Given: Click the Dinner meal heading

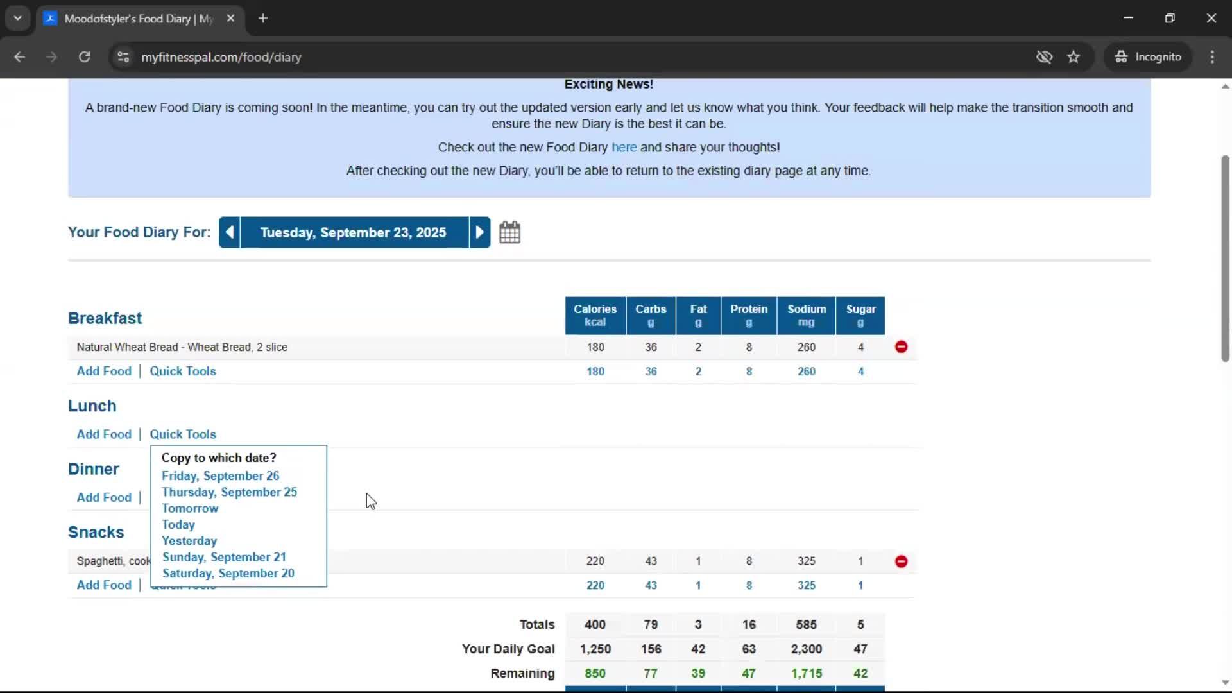Looking at the screenshot, I should tap(94, 469).
